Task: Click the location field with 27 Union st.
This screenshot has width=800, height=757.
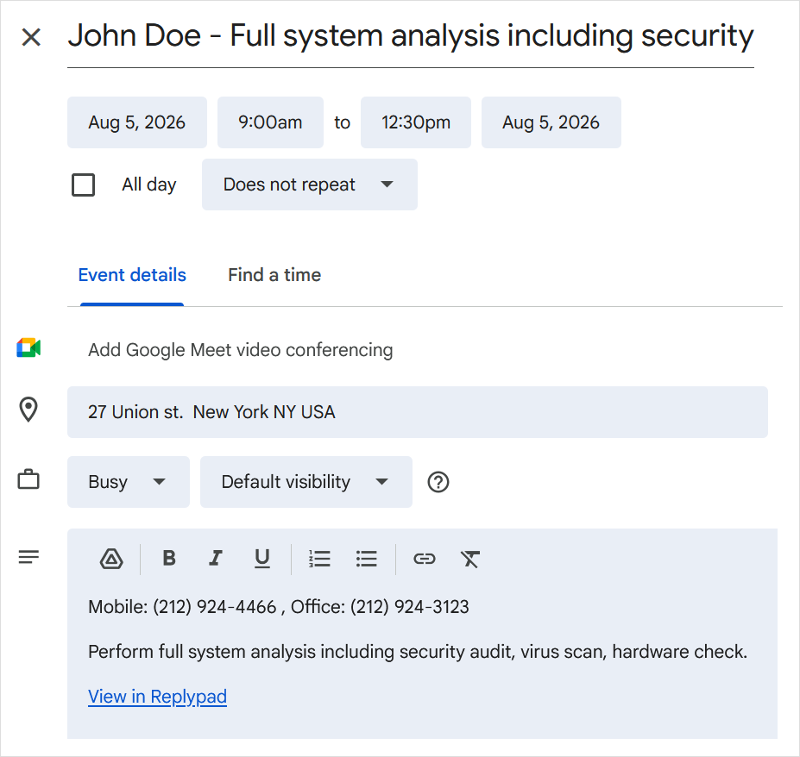Action: click(418, 412)
